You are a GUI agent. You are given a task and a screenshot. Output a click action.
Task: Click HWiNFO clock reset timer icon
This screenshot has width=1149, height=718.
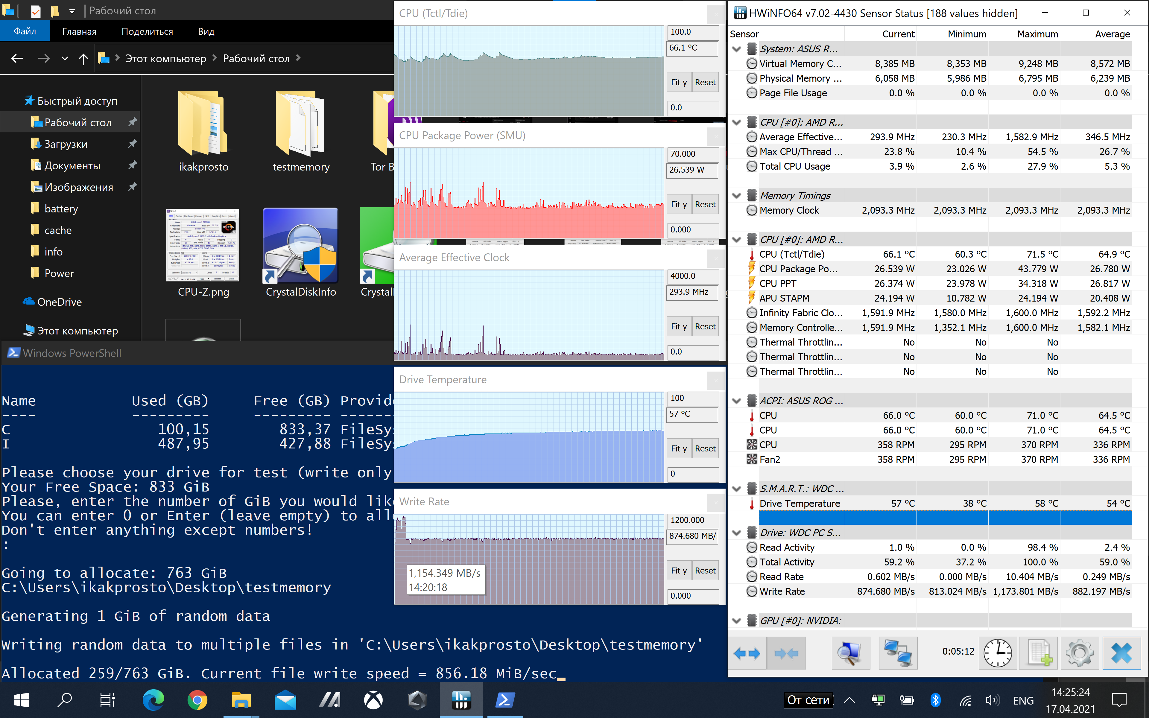[998, 653]
